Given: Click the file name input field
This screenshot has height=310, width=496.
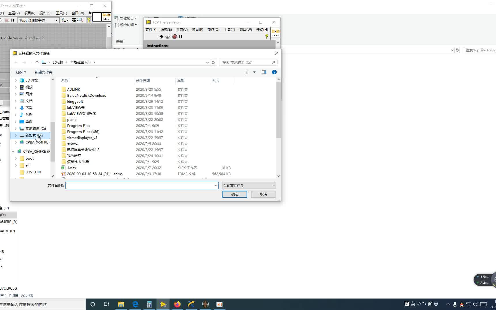Looking at the screenshot, I should (139, 185).
